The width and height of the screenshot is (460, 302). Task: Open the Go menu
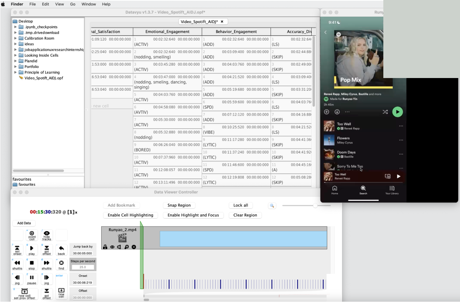(x=73, y=4)
